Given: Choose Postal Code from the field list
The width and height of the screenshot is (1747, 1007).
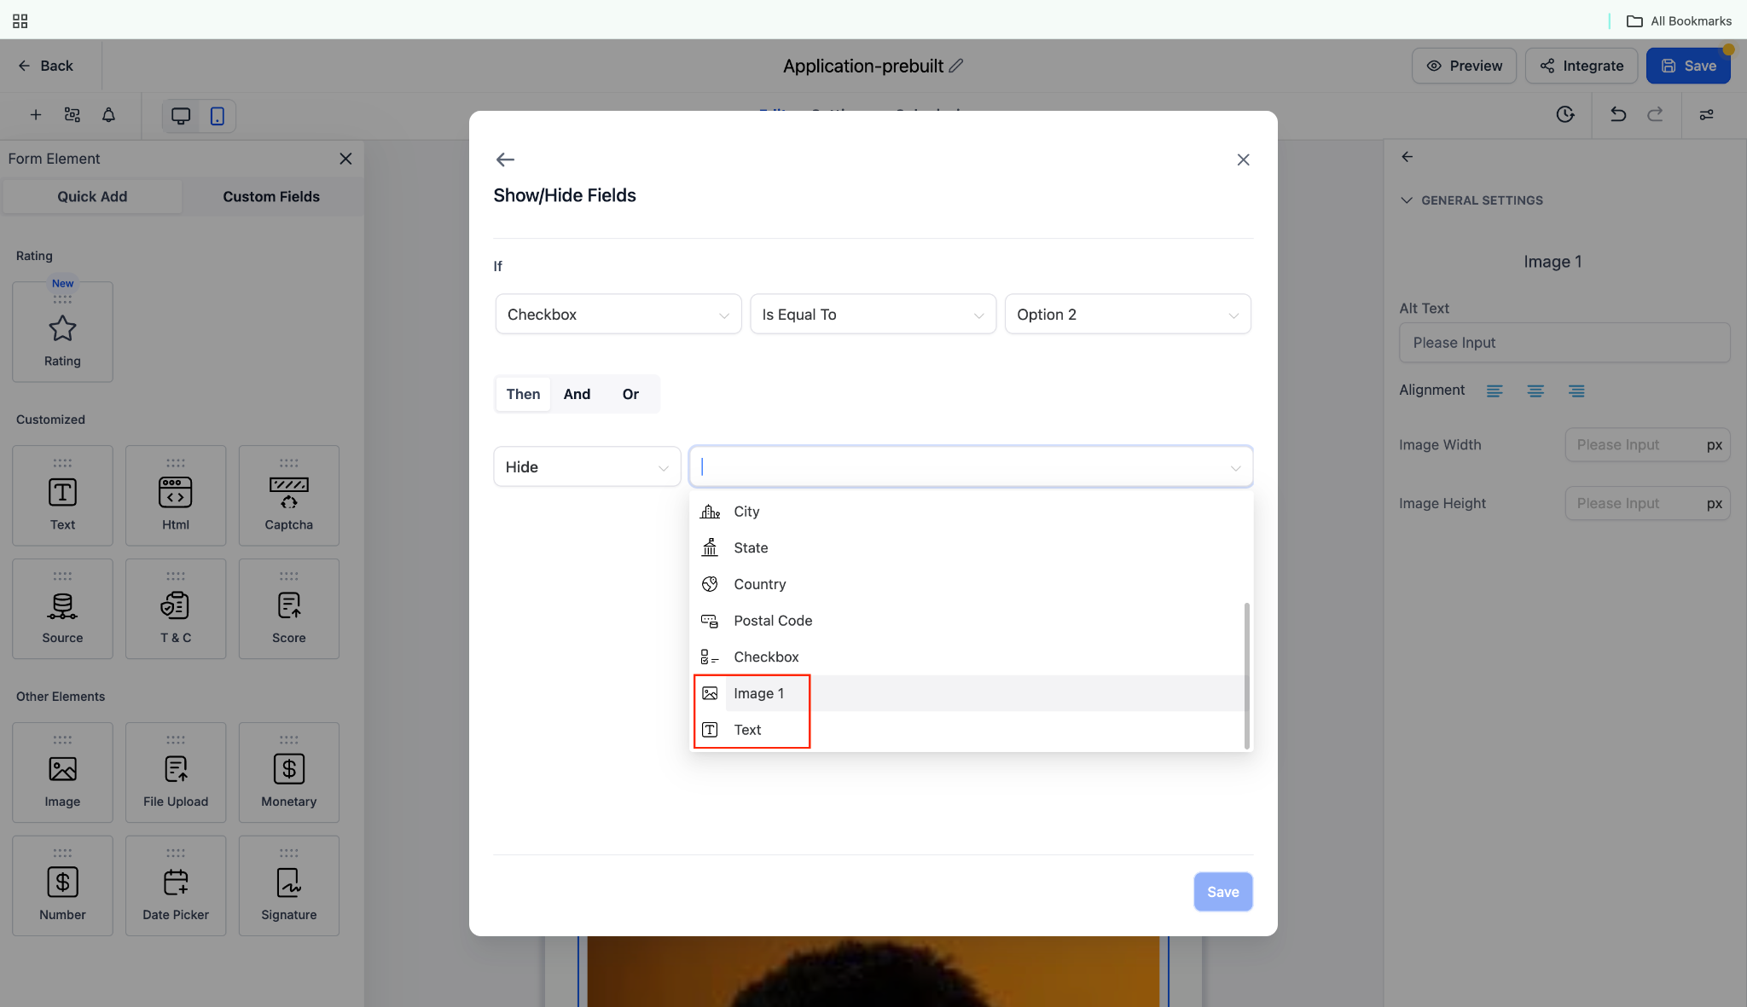Looking at the screenshot, I should click(x=967, y=621).
